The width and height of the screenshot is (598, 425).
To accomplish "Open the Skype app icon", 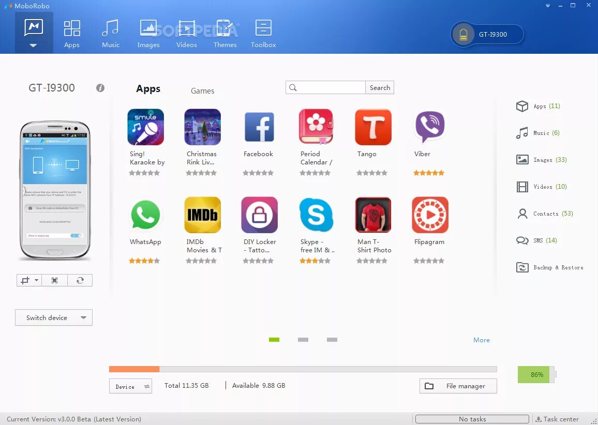I will pos(316,215).
